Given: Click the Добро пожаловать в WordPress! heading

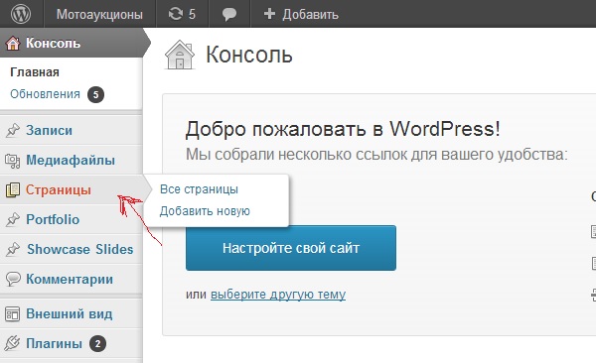Looking at the screenshot, I should coord(343,129).
